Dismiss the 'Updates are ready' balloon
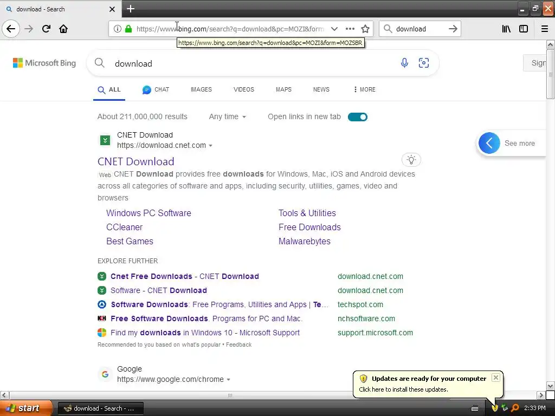 coord(495,378)
